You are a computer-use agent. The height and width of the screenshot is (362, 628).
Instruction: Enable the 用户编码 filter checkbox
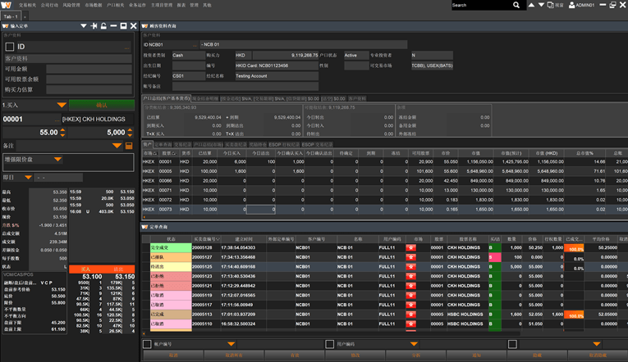point(329,344)
